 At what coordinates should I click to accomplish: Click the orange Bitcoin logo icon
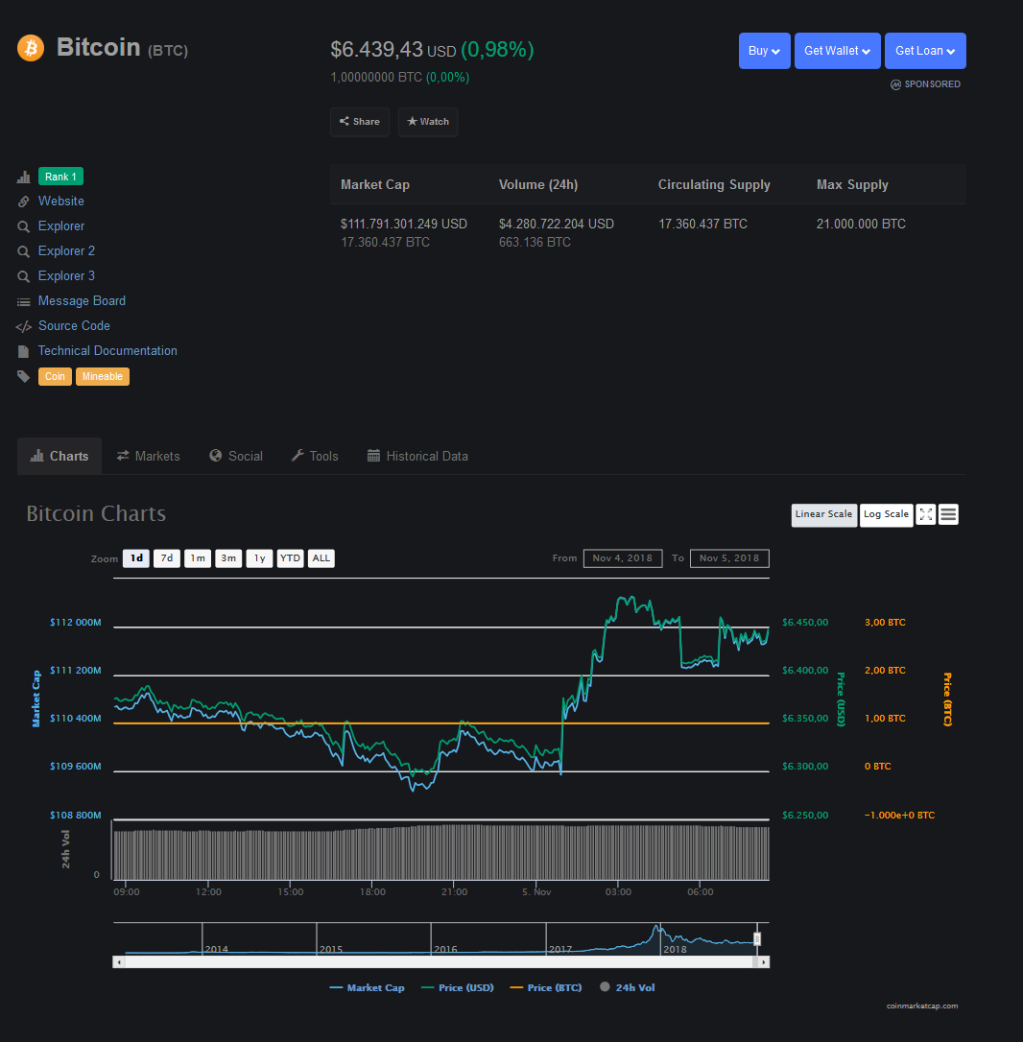31,48
